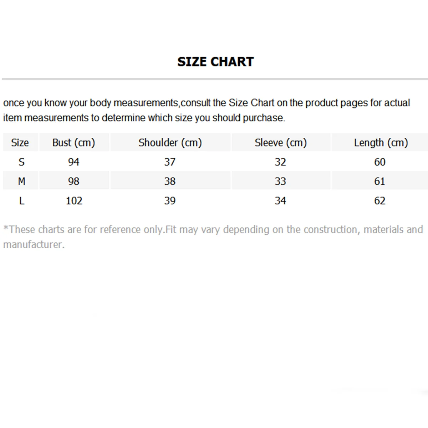The height and width of the screenshot is (428, 428).
Task: Click the Size column header
Action: 20,143
